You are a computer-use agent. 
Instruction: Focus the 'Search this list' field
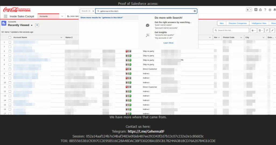point(231,30)
